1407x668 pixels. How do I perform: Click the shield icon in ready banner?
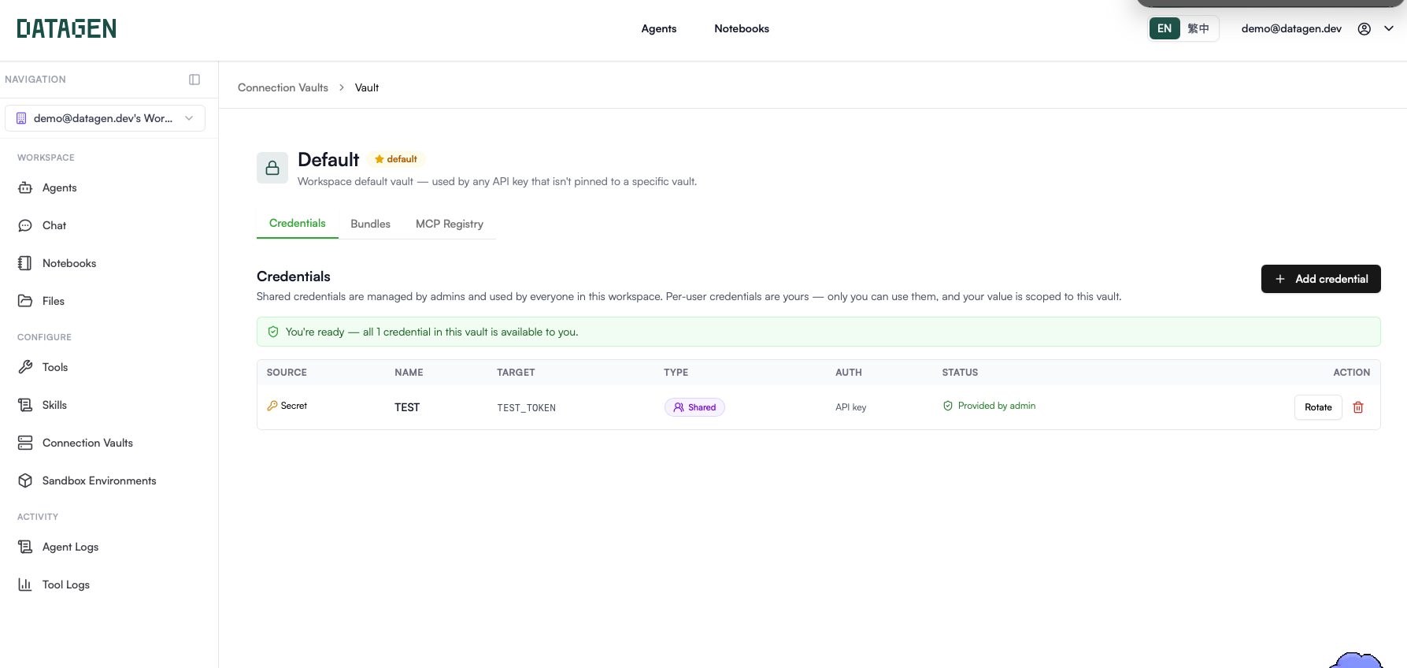[x=273, y=332]
